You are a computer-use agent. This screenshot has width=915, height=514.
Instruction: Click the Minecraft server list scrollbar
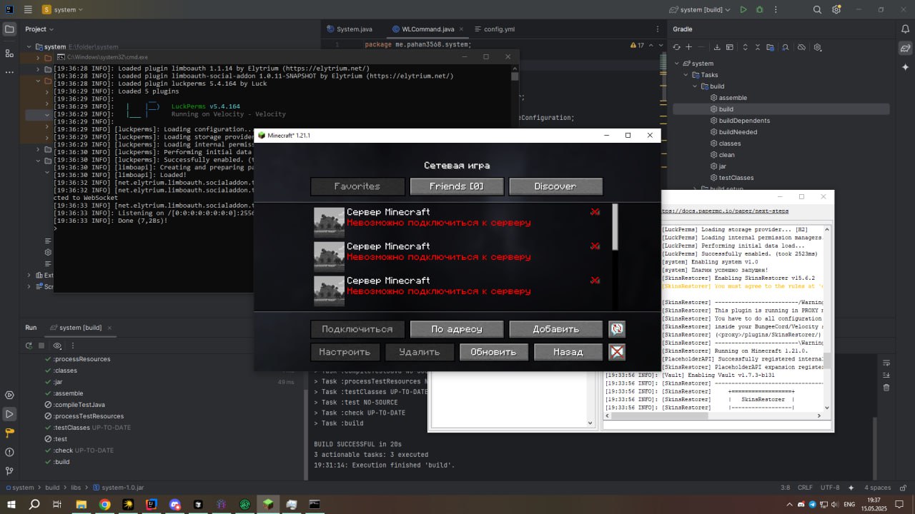tap(615, 227)
